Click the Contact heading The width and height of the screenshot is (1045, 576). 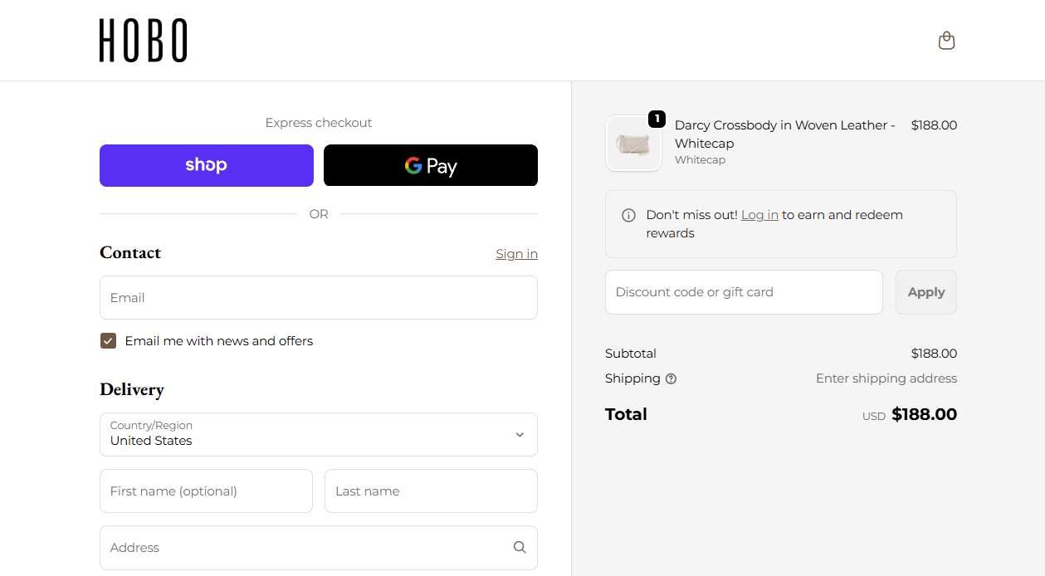point(130,252)
